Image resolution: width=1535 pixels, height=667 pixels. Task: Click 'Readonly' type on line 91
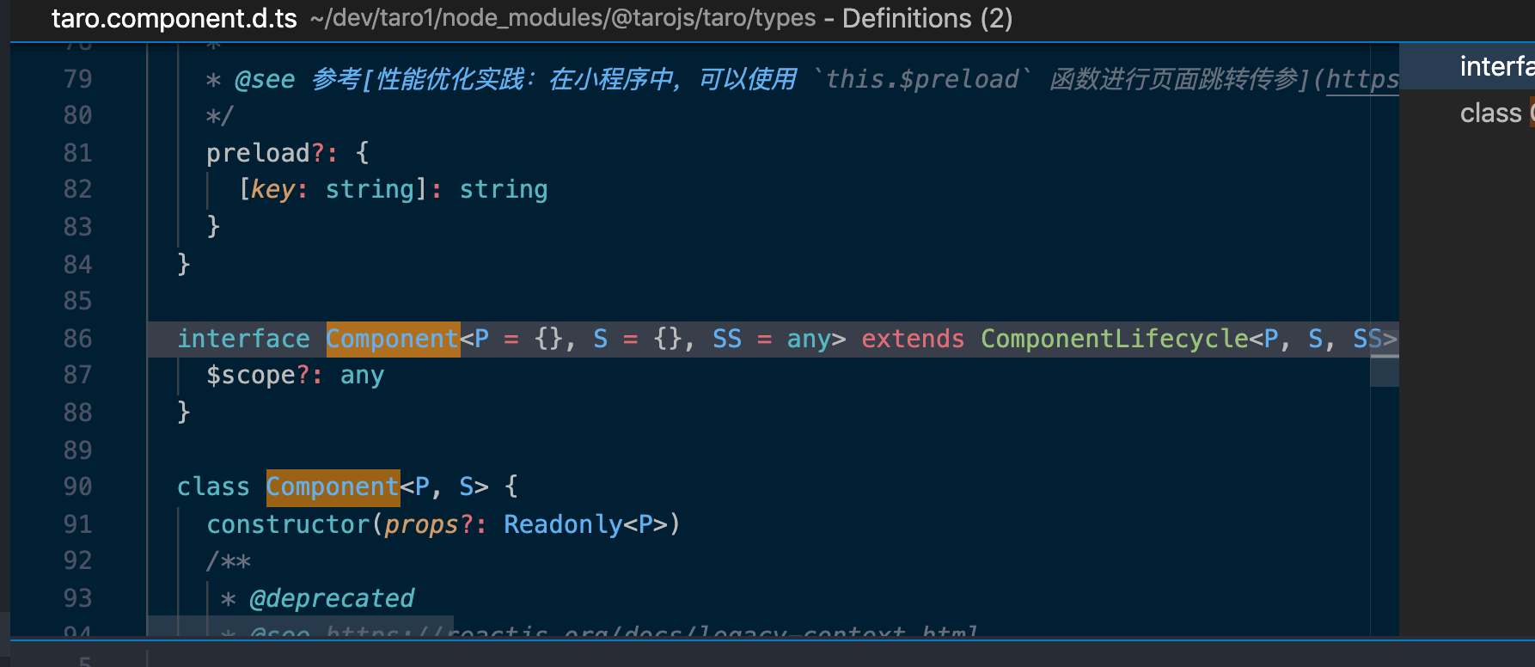[x=563, y=524]
